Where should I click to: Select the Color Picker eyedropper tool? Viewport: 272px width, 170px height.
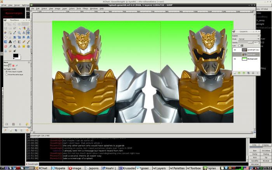pos(15,33)
